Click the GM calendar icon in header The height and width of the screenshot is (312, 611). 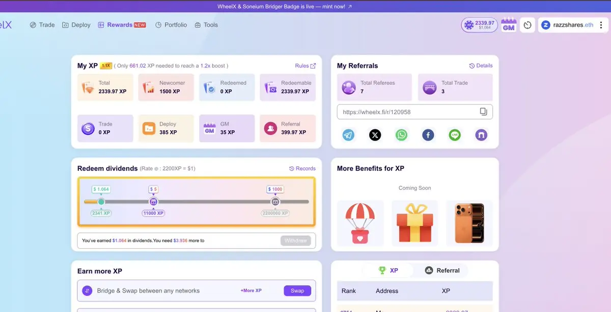[509, 25]
